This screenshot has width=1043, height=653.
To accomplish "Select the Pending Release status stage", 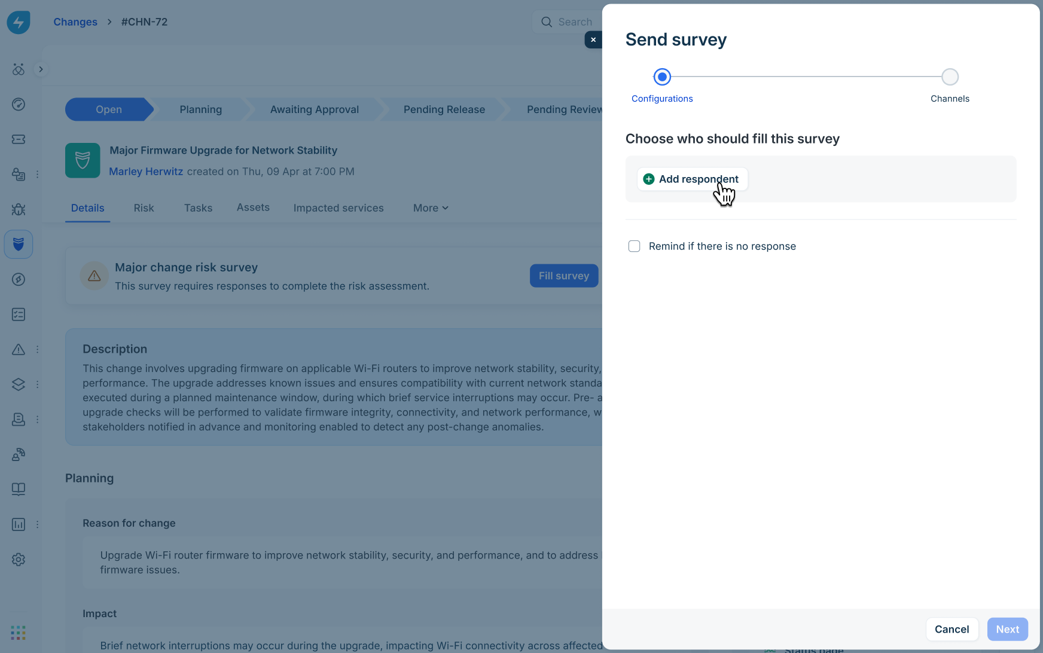I will tap(444, 109).
